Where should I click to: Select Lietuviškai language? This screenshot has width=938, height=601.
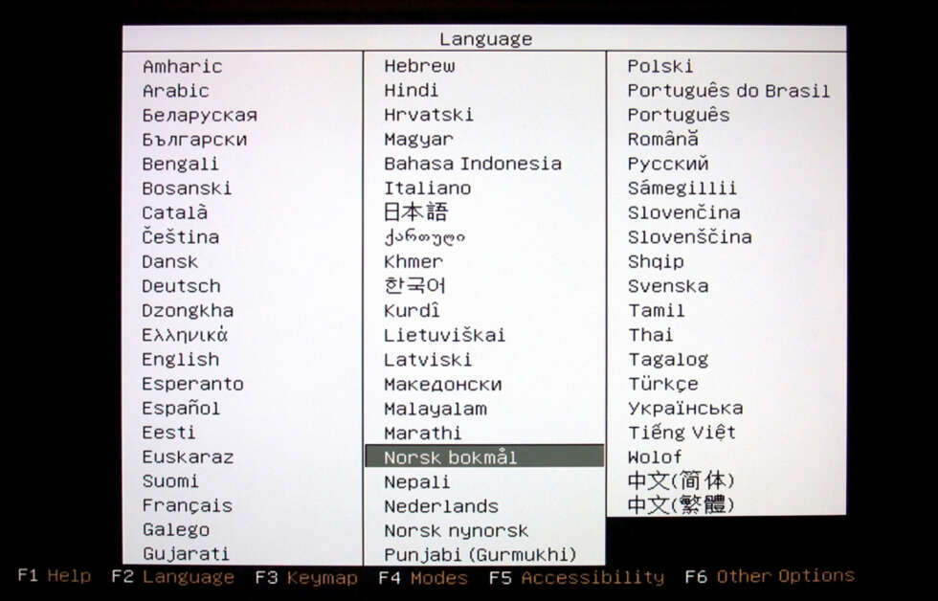pos(444,335)
